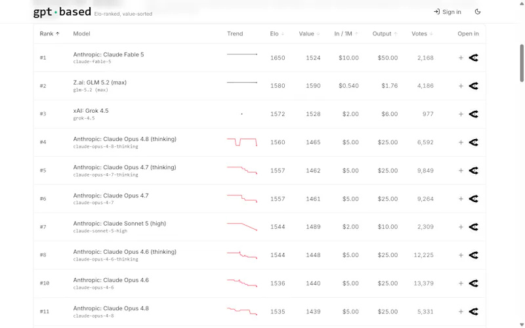This screenshot has height=328, width=525.
Task: Click the Elo value 1572
Action: tap(278, 113)
